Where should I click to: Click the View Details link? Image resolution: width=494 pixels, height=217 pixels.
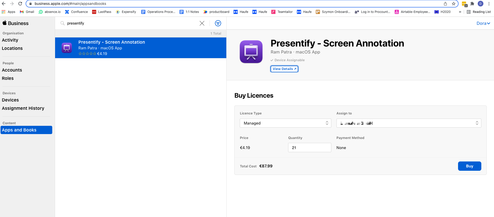coord(285,69)
